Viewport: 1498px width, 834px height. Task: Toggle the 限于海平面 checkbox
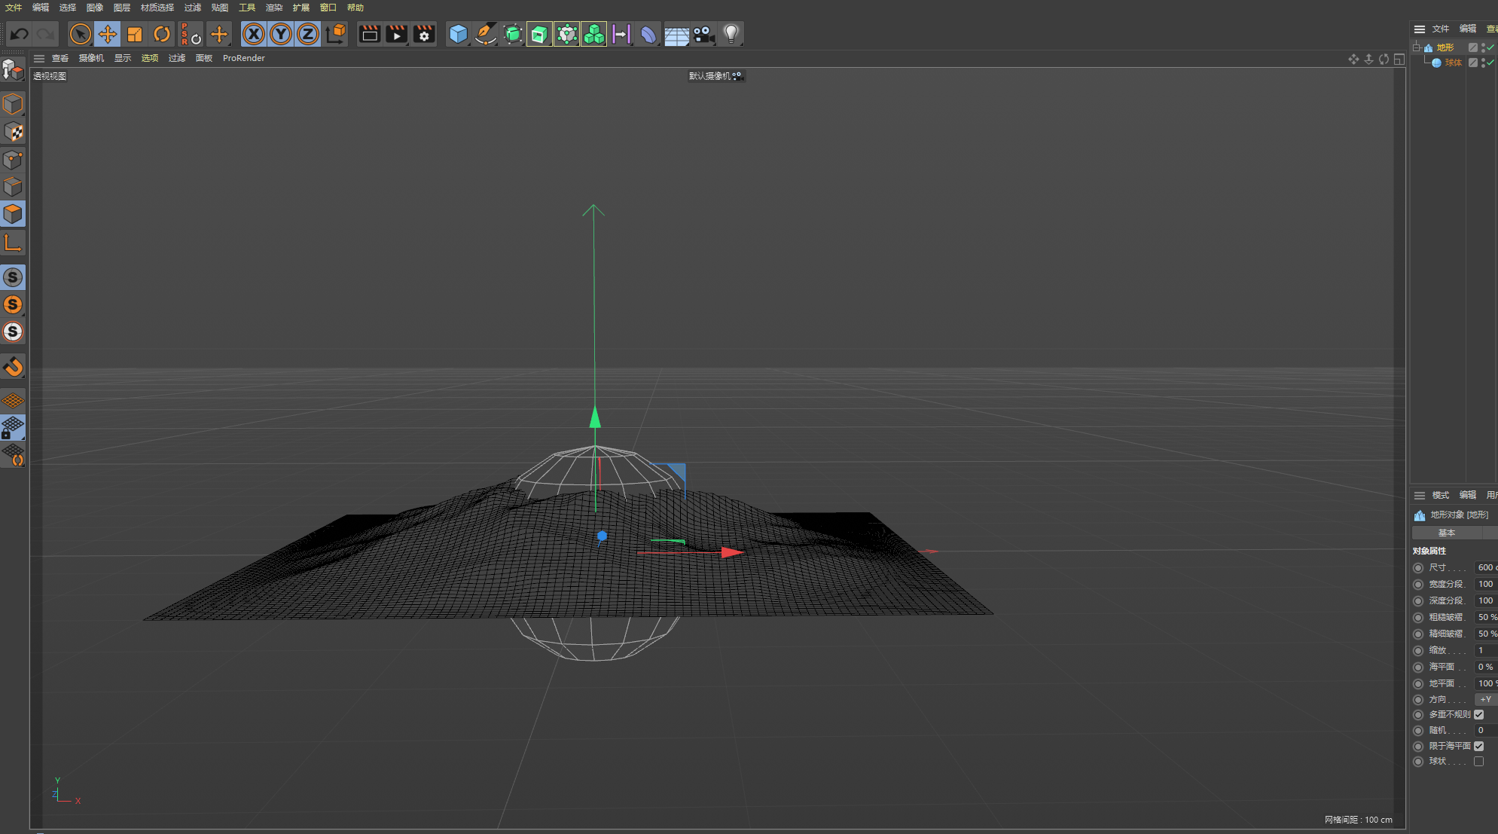(x=1478, y=746)
